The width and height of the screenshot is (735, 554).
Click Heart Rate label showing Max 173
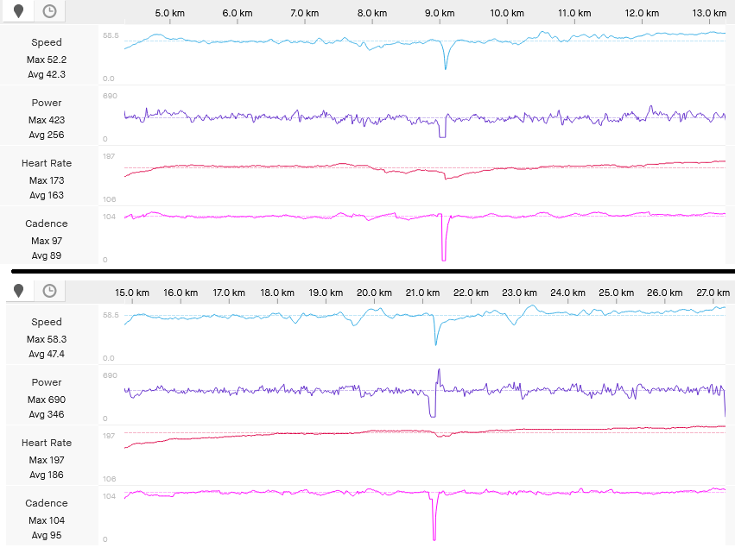(47, 163)
